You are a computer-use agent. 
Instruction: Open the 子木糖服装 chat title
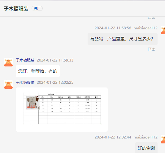click(x=16, y=9)
